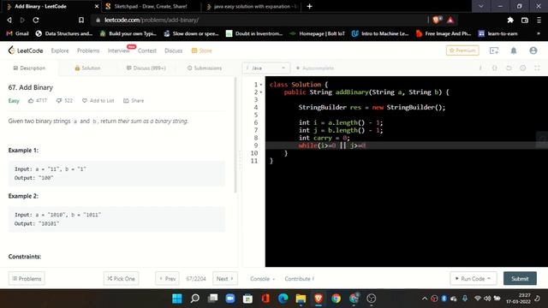Reset code to default icon
The image size is (548, 308).
click(509, 68)
